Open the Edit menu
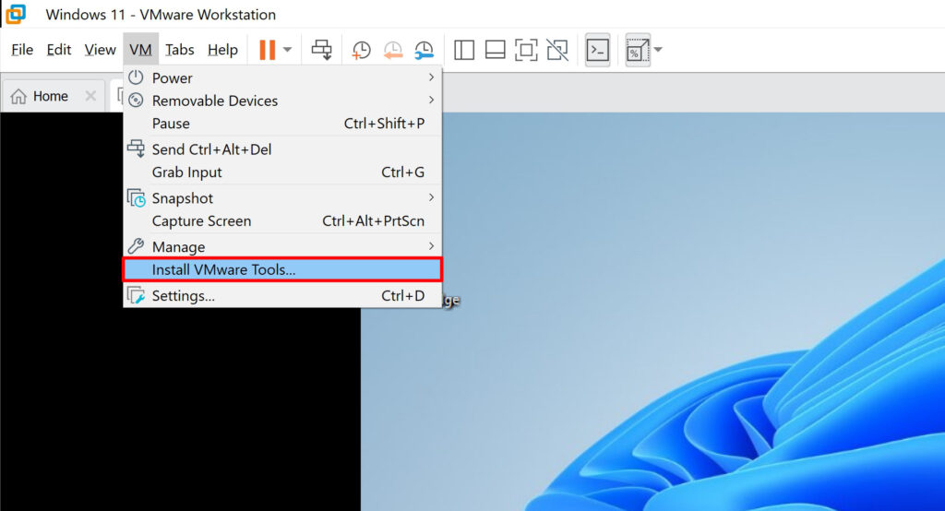 pos(58,50)
